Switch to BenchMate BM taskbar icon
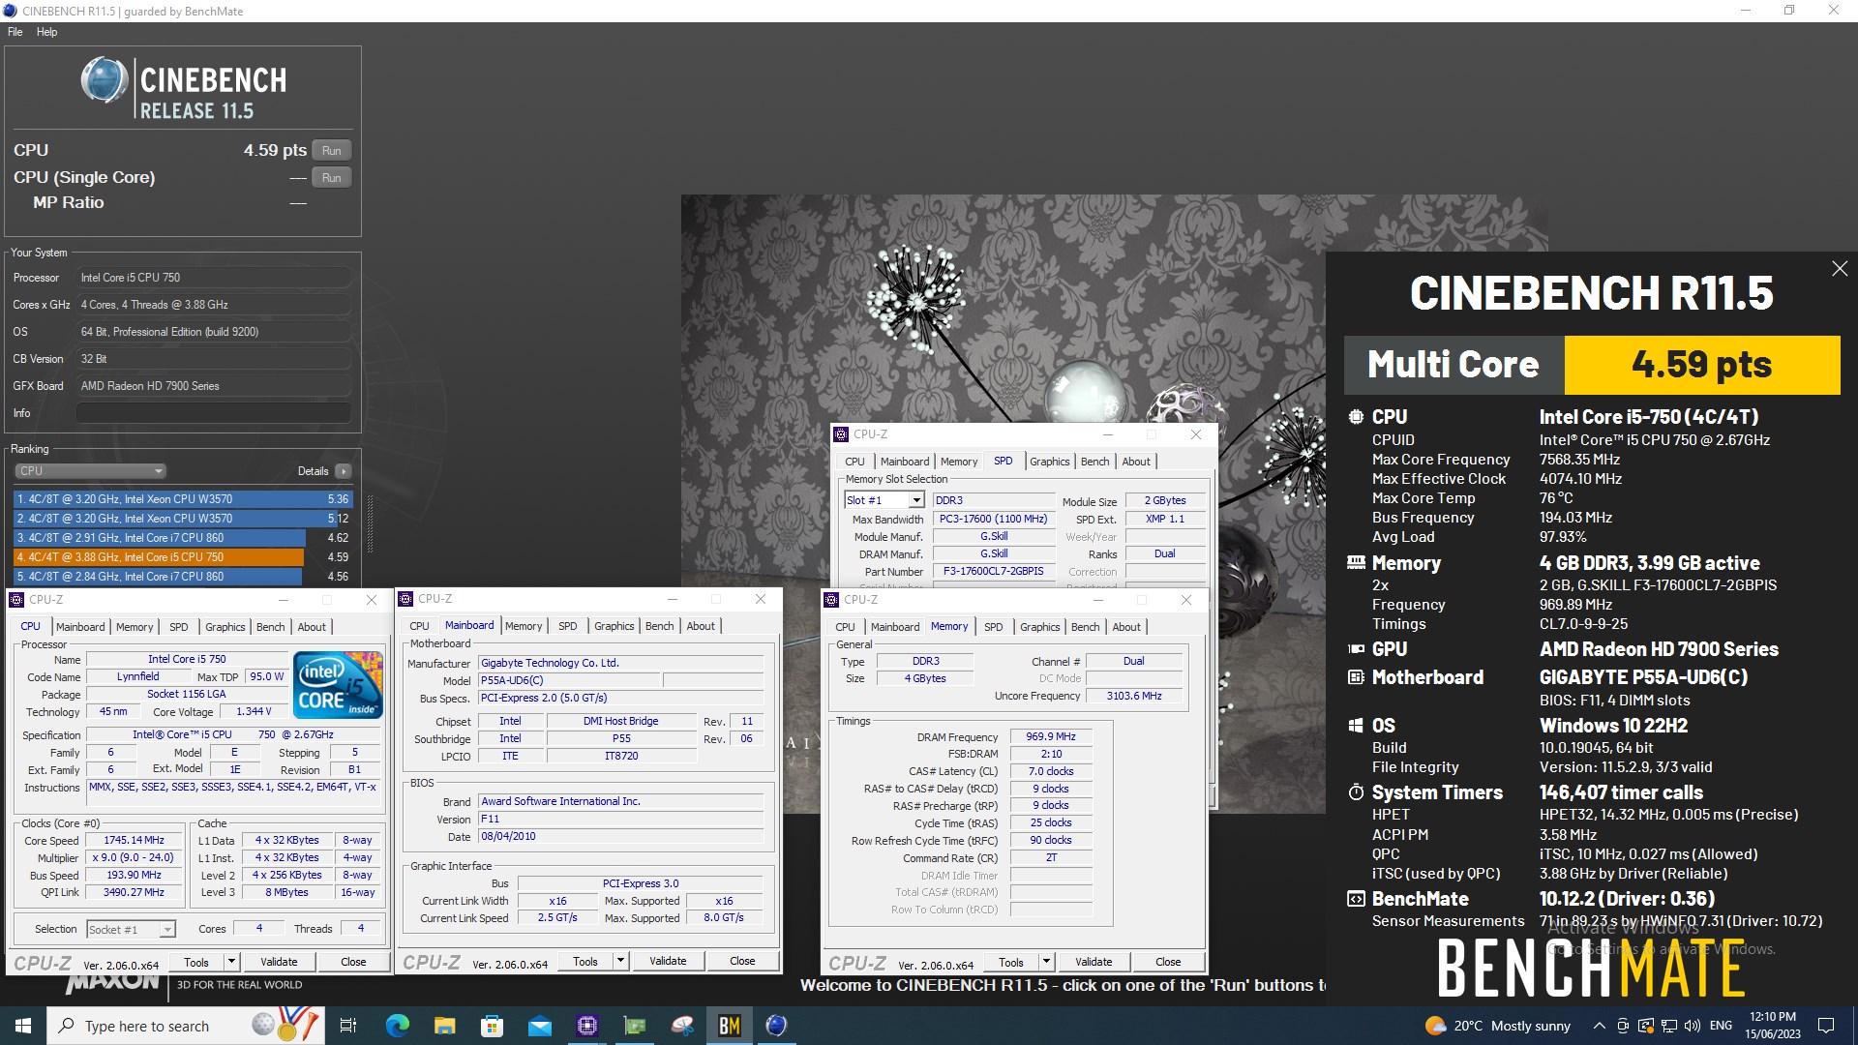The height and width of the screenshot is (1045, 1858). (729, 1026)
